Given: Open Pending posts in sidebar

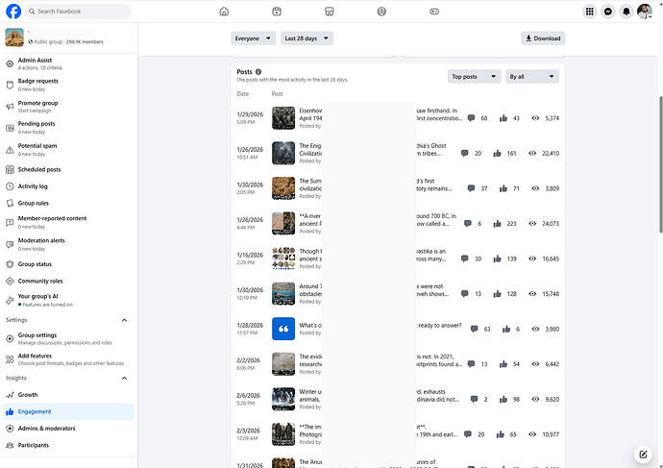Looking at the screenshot, I should coord(38,124).
